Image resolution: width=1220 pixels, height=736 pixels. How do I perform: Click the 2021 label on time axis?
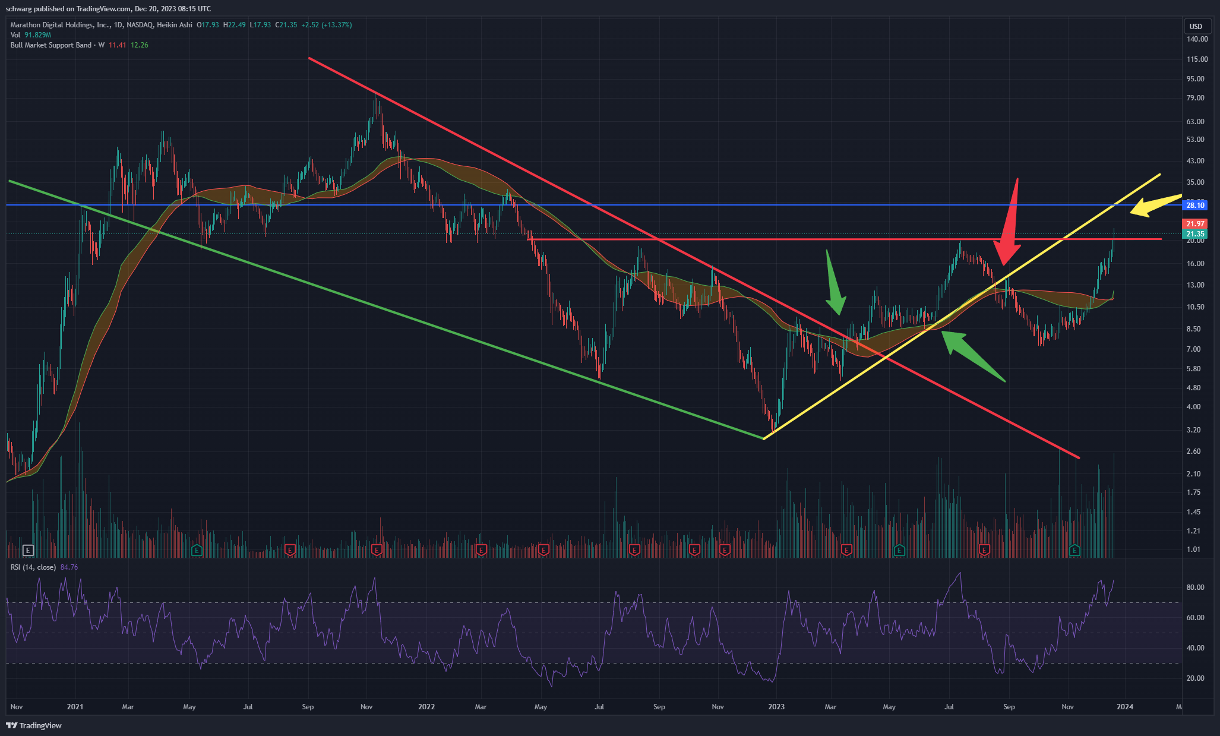(x=75, y=707)
